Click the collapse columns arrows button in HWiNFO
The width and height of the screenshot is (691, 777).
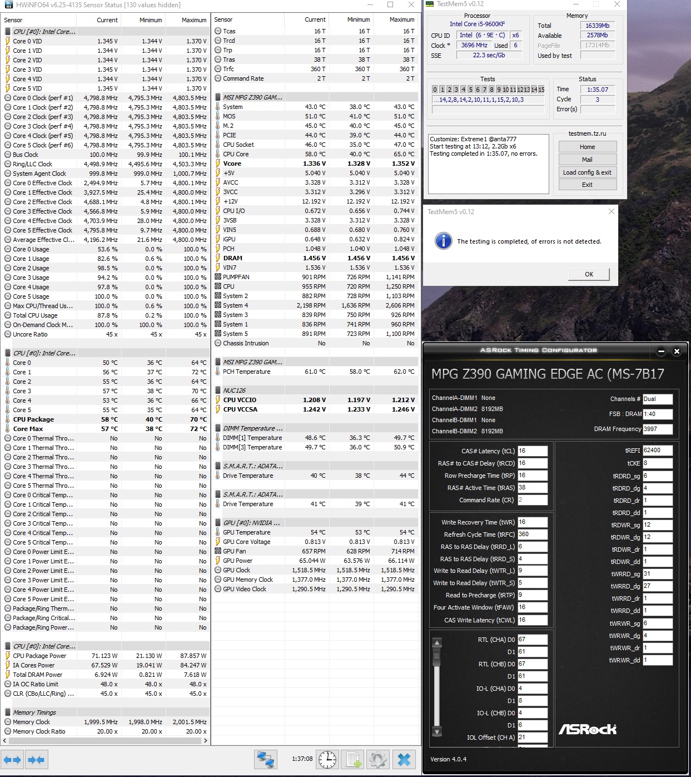point(36,759)
